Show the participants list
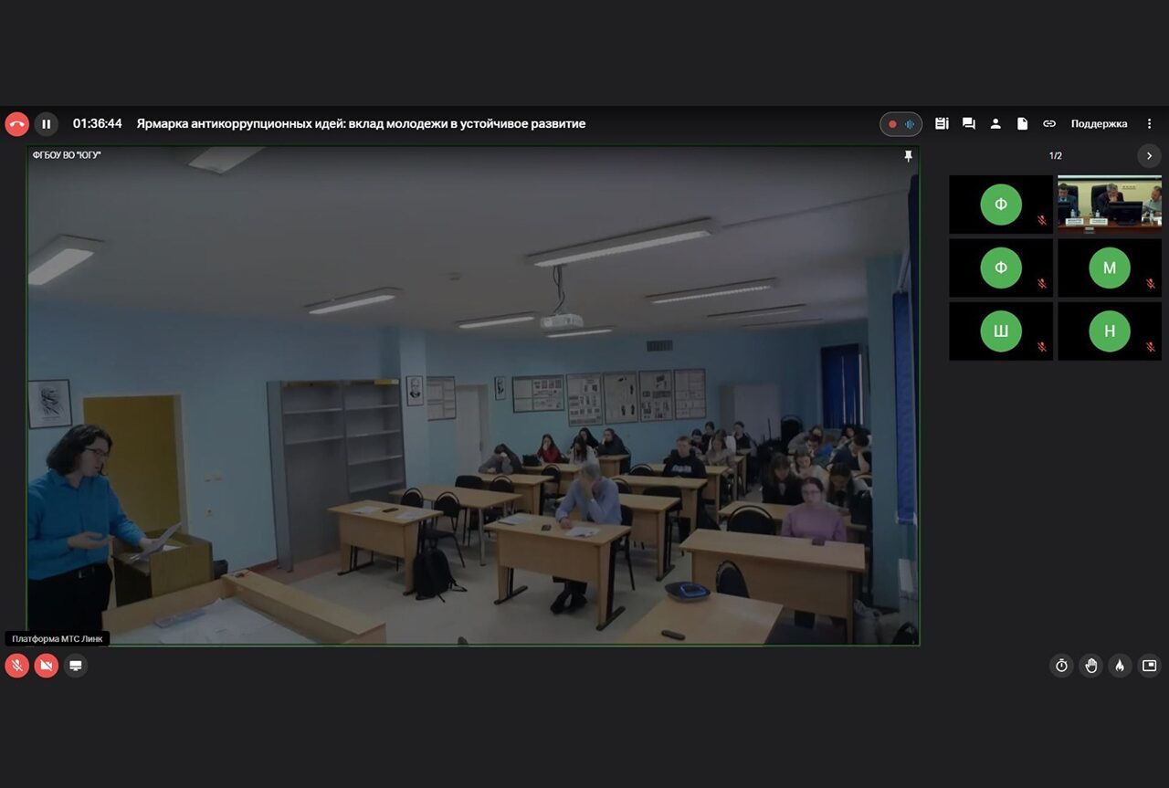Image resolution: width=1169 pixels, height=788 pixels. (995, 124)
